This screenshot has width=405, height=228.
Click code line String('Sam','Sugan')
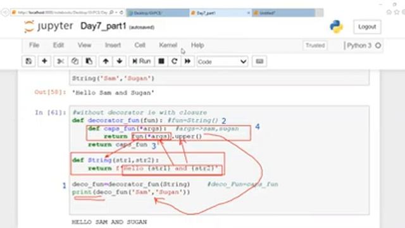click(113, 79)
